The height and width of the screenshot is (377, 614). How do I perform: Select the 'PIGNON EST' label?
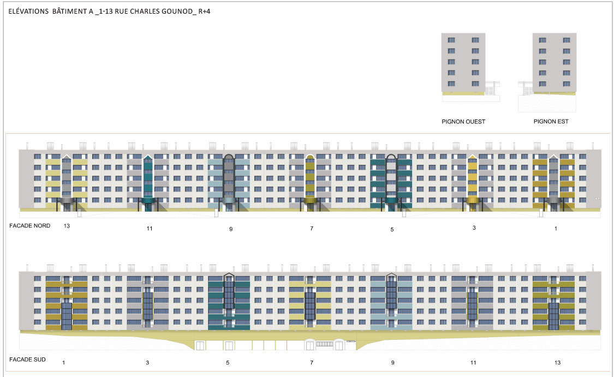[x=551, y=121]
